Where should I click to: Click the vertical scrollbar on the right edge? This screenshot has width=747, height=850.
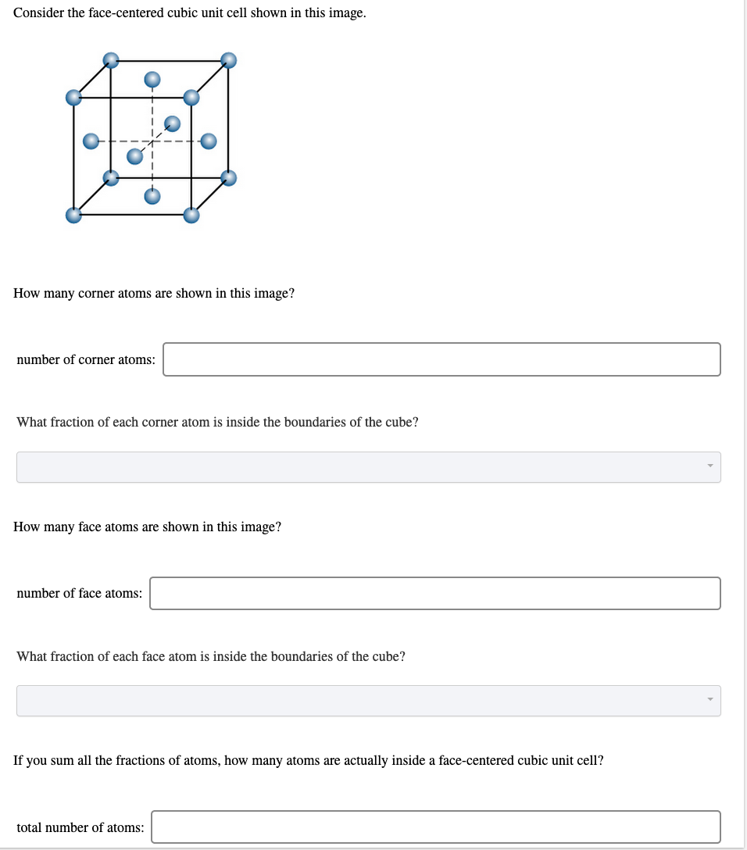point(742,425)
